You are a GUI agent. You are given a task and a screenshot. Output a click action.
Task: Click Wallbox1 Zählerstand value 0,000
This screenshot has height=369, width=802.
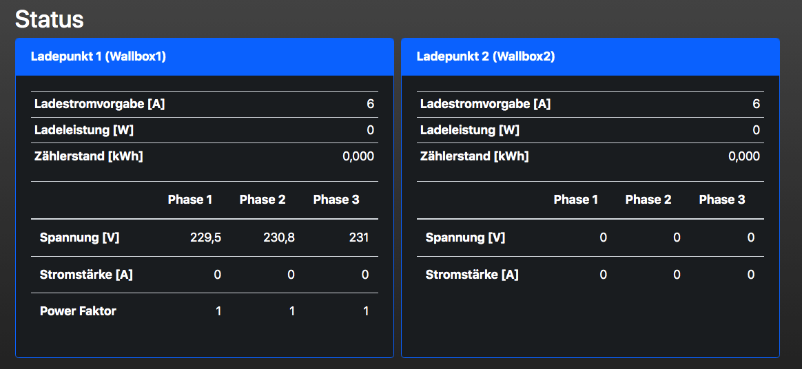pyautogui.click(x=358, y=156)
